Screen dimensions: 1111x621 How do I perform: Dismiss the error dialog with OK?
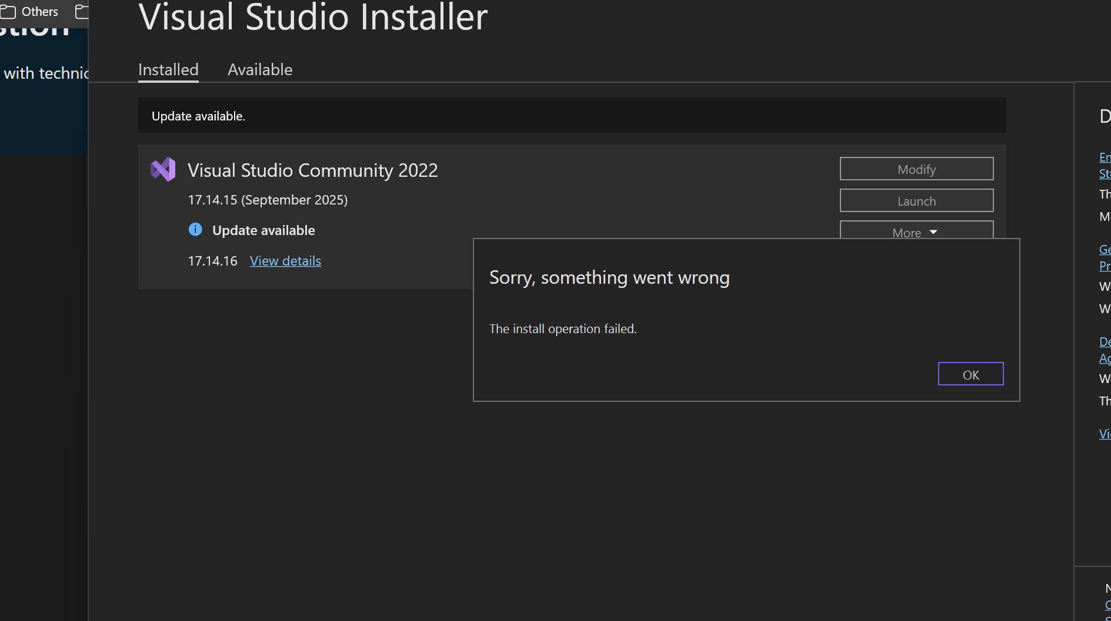(x=970, y=374)
